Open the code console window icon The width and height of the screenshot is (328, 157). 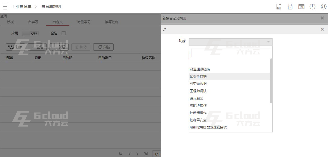(301, 6)
